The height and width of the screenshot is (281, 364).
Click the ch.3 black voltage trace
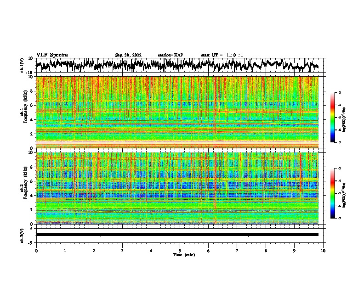(x=177, y=235)
